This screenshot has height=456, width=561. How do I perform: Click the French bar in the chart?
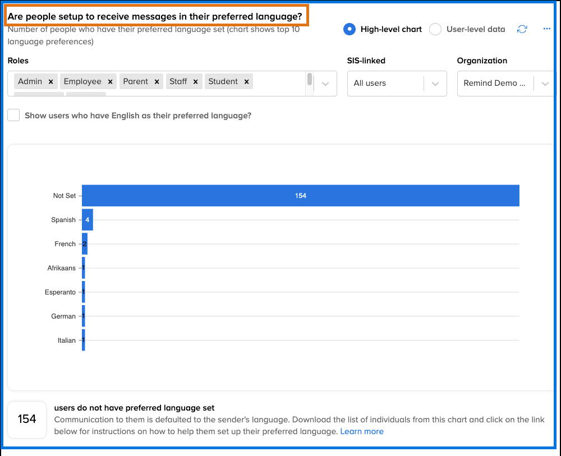pos(85,244)
